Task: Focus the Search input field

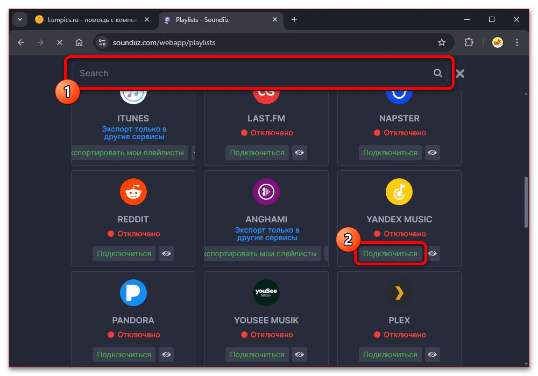Action: 253,74
